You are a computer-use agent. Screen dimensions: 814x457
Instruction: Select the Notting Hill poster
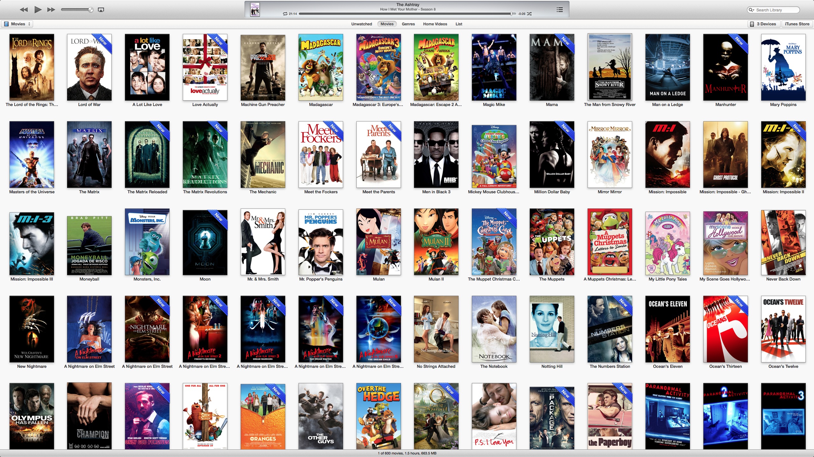click(x=552, y=329)
